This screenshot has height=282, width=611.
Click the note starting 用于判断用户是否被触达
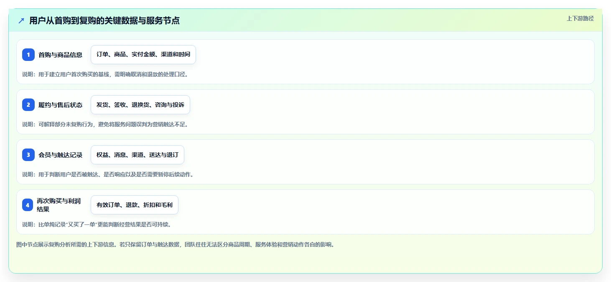(108, 175)
